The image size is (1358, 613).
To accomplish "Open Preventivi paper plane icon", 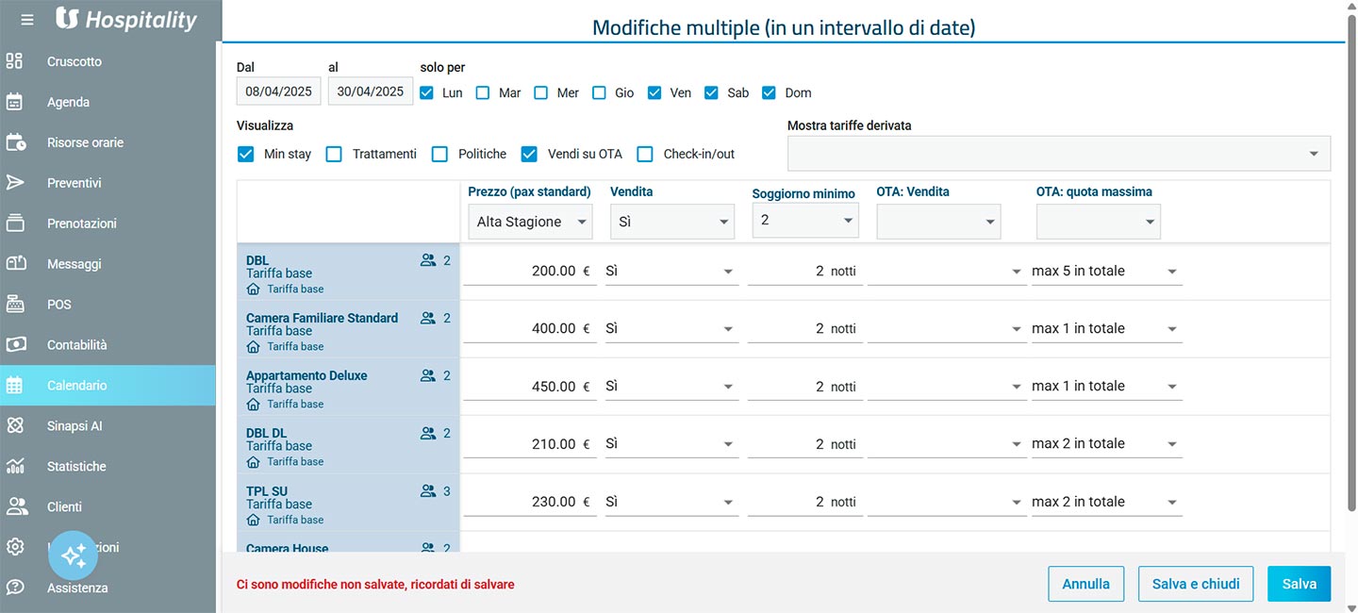I will click(x=15, y=183).
